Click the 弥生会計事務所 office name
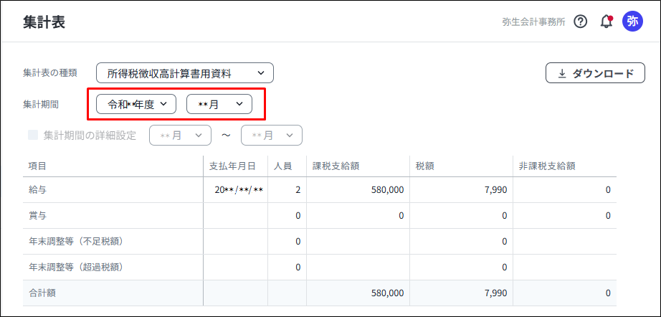661x317 pixels. (533, 22)
